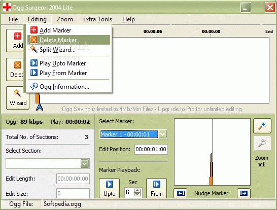Click the End label on timeline ruler
Image resolution: width=277 pixels, height=210 pixels.
[x=269, y=31]
